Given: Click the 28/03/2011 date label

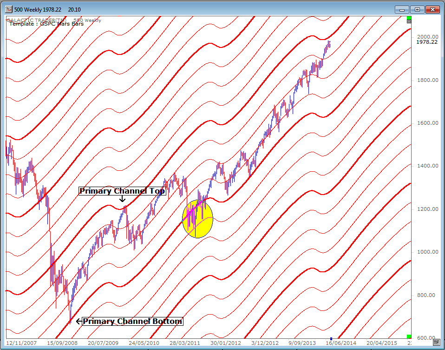Looking at the screenshot, I should point(185,343).
